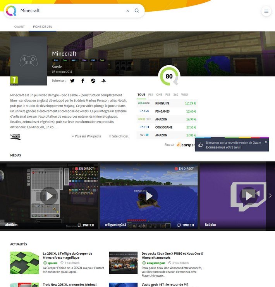Viewport: 275px width, 287px height.
Task: Focus the Minecraft search input field
Action: [71, 10]
